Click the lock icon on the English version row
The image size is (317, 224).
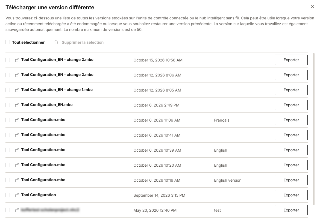click(x=17, y=180)
